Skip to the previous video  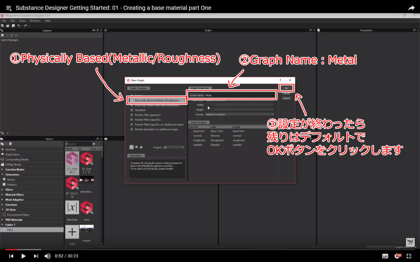point(11,256)
